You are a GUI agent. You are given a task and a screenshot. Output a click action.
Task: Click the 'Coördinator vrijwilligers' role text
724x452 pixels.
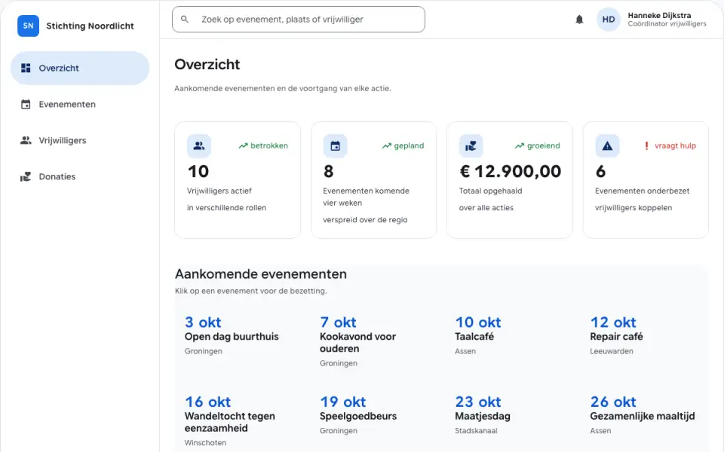click(x=667, y=23)
